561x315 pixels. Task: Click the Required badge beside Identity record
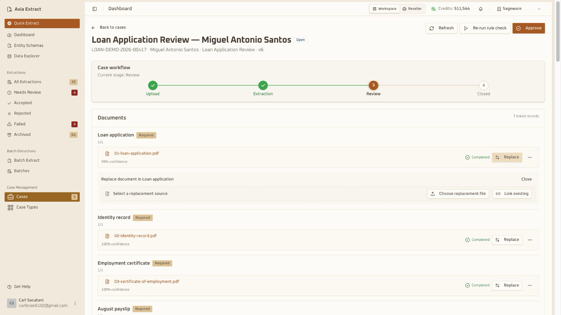click(x=143, y=218)
